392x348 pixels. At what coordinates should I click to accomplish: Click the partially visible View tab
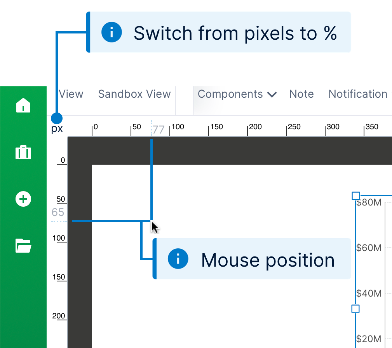pos(71,94)
